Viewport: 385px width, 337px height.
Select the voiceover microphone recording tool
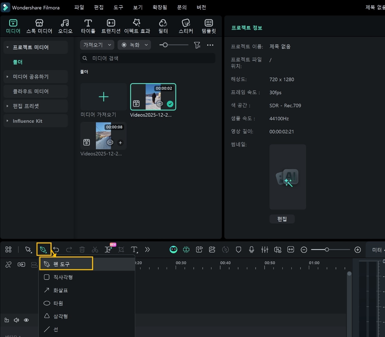(251, 249)
